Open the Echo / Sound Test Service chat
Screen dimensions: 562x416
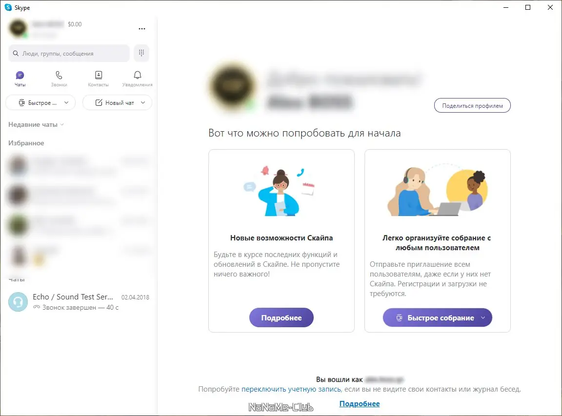(x=79, y=302)
